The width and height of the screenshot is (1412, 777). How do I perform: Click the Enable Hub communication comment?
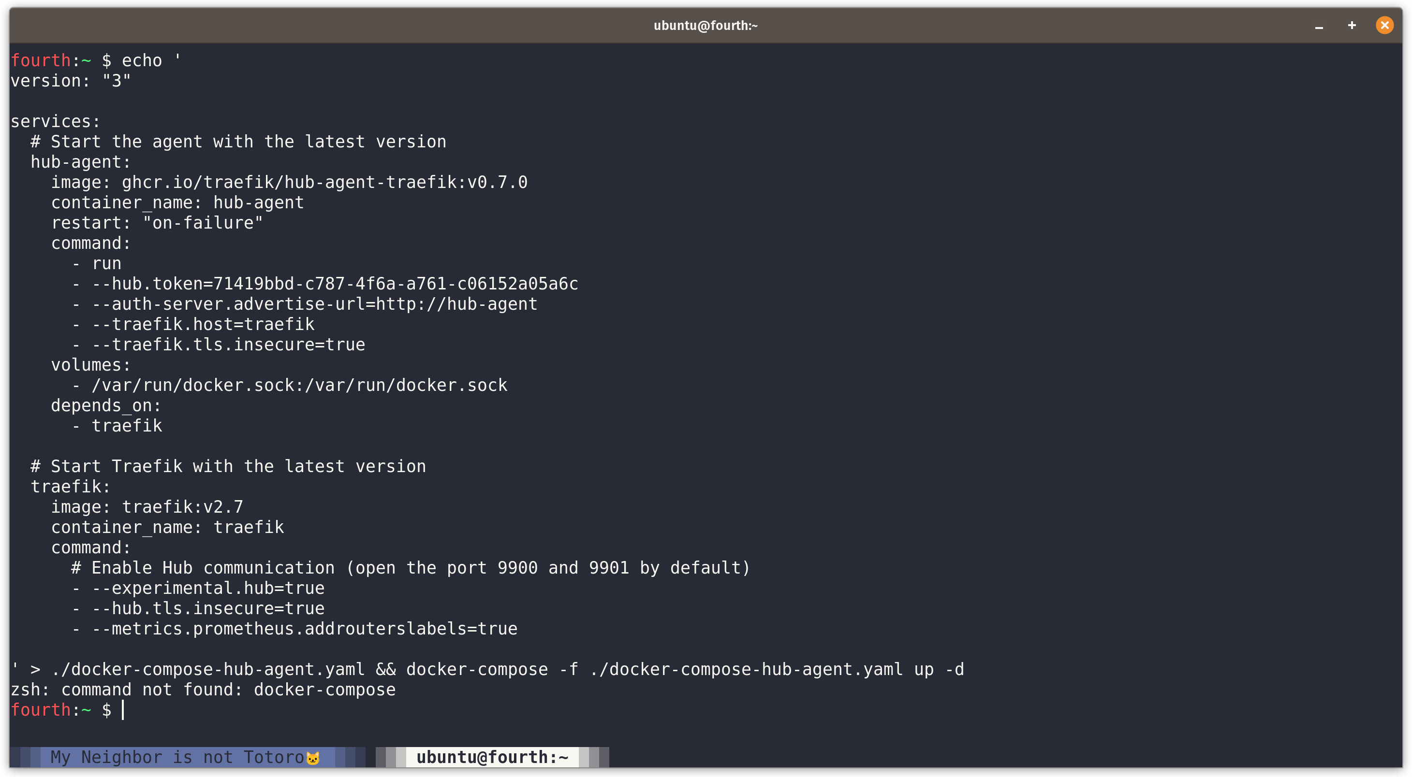[x=410, y=568]
